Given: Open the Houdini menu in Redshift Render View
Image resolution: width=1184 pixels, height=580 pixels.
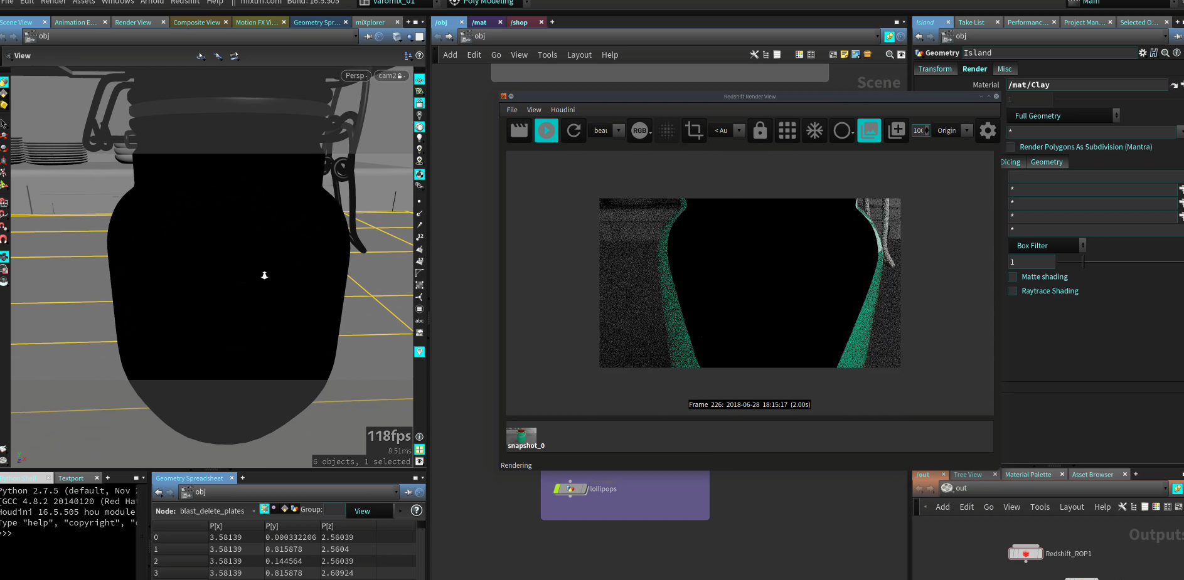Looking at the screenshot, I should tap(562, 110).
